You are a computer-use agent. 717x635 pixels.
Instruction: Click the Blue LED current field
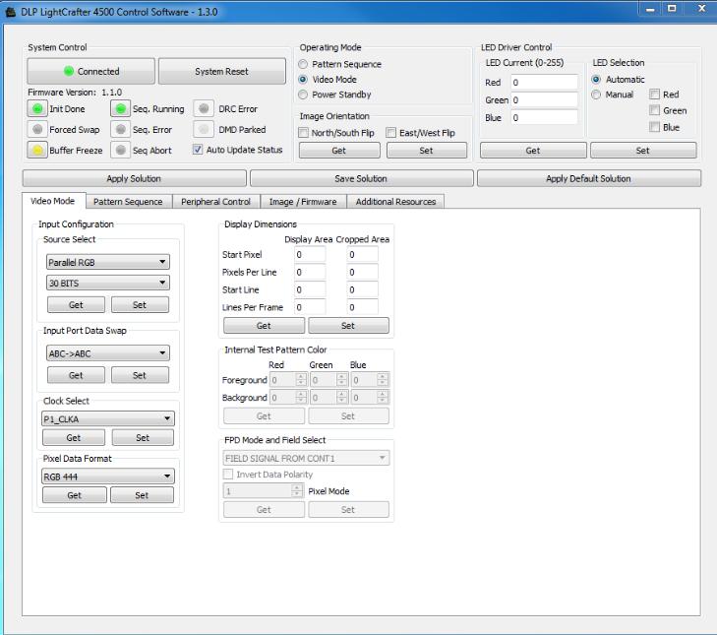click(x=544, y=118)
